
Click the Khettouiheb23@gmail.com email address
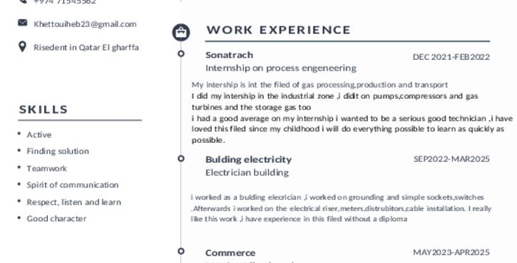[85, 24]
